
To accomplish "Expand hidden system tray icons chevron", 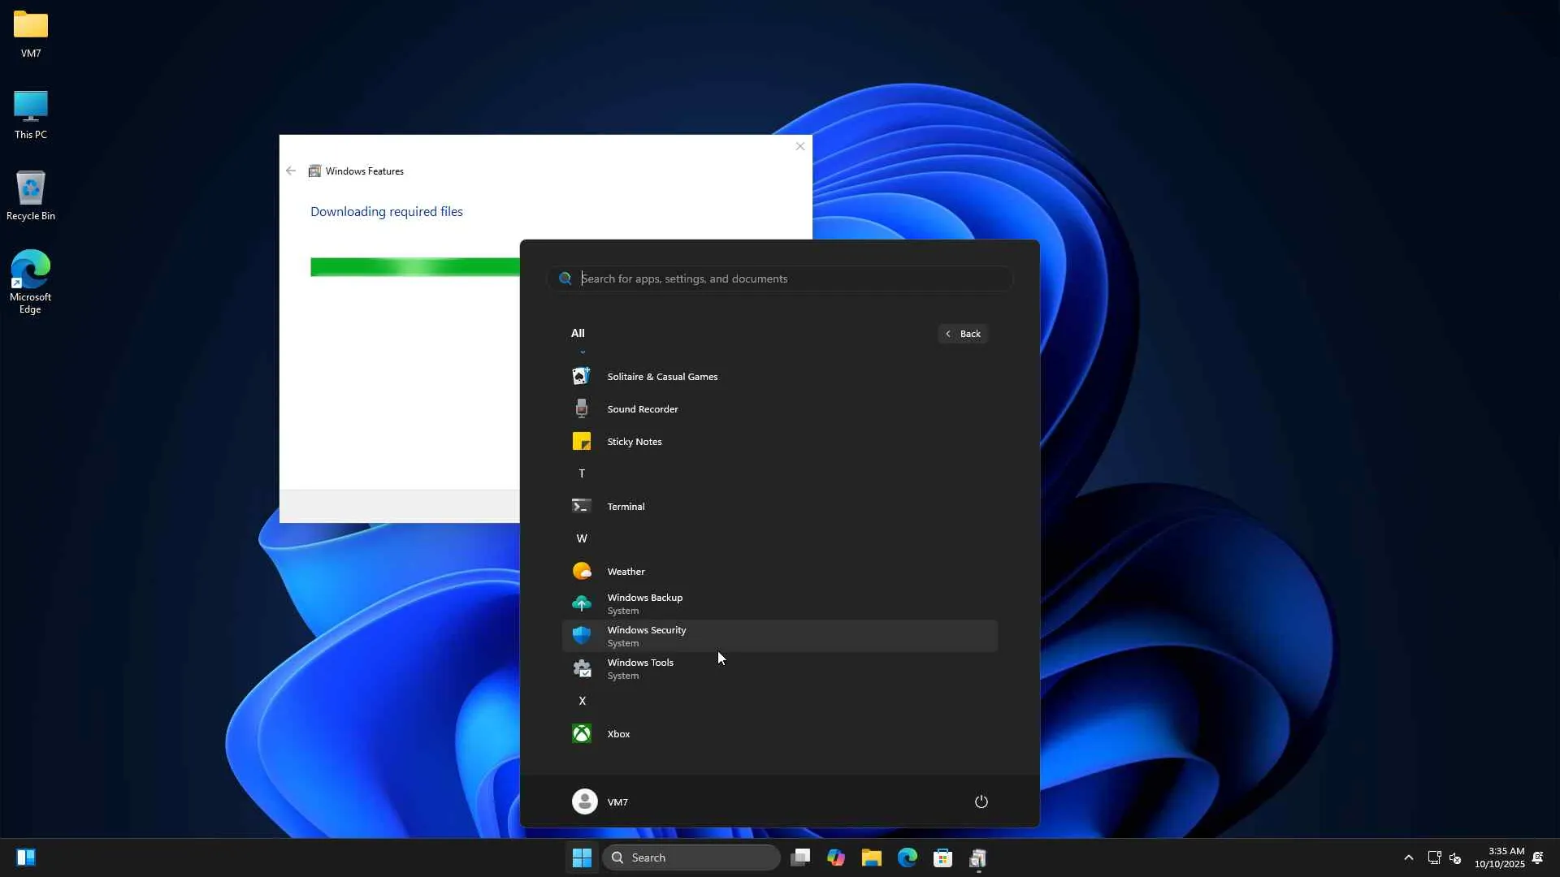I will click(1408, 858).
